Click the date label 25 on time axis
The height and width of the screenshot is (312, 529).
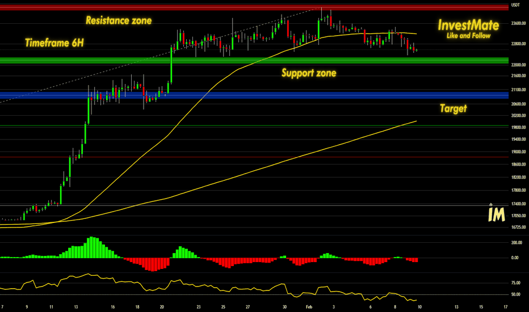point(223,307)
